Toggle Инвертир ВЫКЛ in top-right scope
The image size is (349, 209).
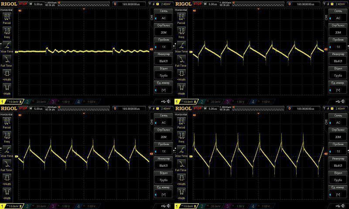coord(338,58)
